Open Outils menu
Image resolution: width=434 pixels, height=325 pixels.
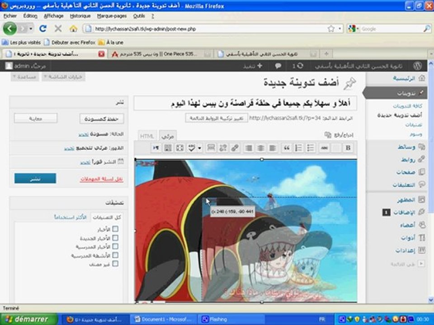[x=139, y=16]
